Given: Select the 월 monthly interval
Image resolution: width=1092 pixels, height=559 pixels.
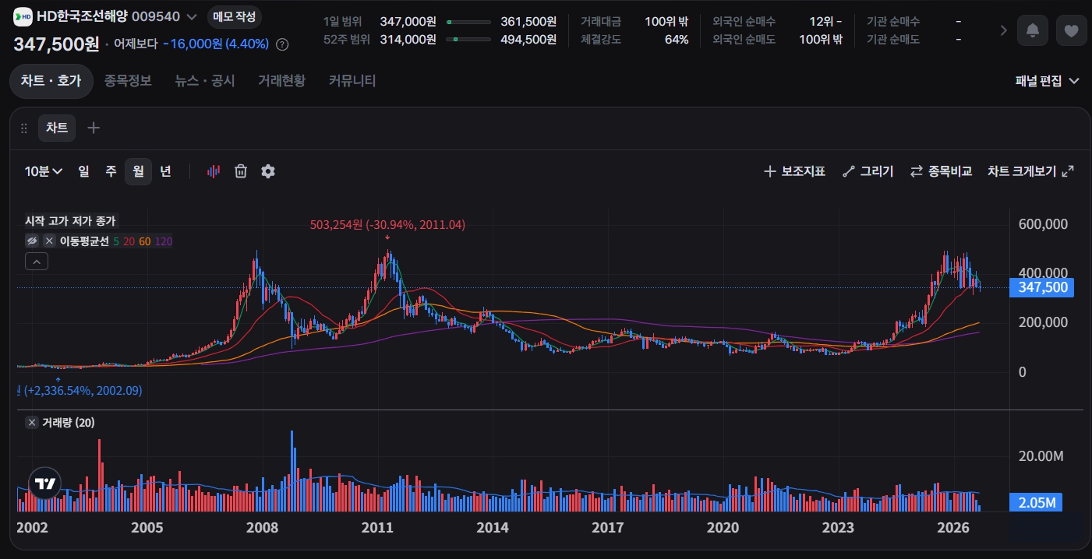Looking at the screenshot, I should click(138, 171).
